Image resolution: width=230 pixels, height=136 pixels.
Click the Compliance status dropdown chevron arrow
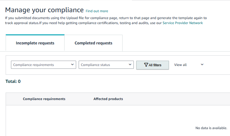tap(130, 64)
